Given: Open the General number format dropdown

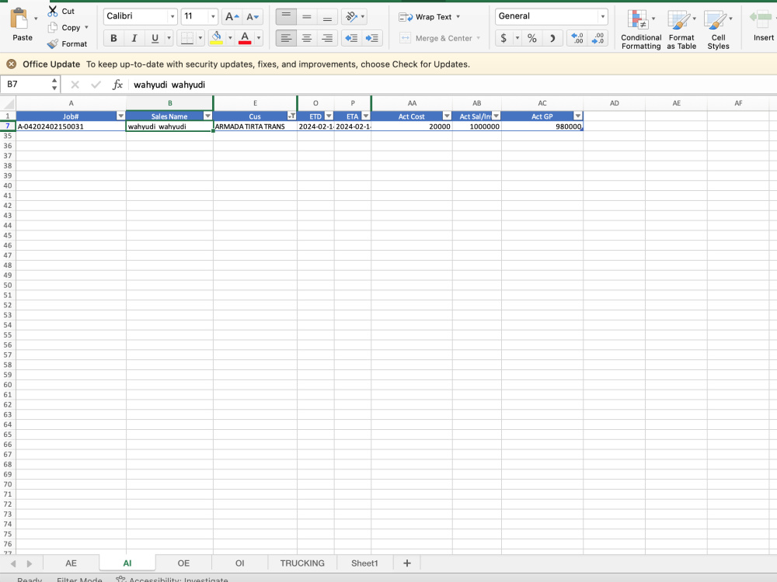Looking at the screenshot, I should click(603, 17).
